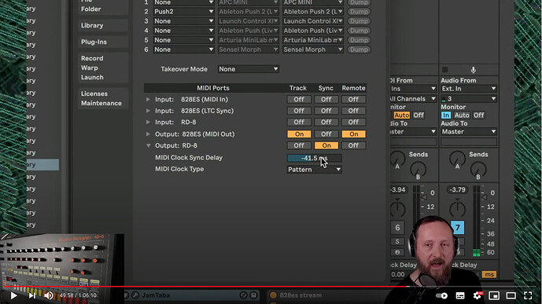Click the save preset icon on JamTaba
This screenshot has height=304, width=542.
[x=253, y=295]
